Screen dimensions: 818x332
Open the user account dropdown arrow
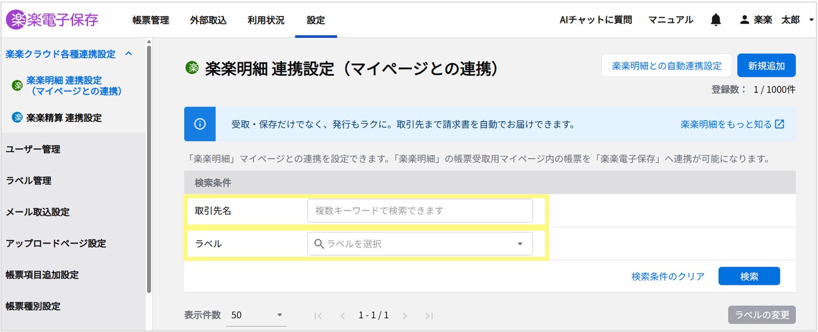pos(811,20)
